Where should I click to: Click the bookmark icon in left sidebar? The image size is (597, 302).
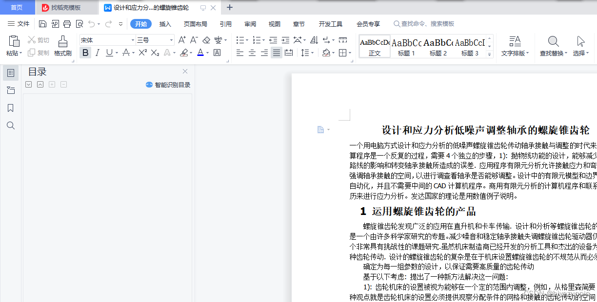pyautogui.click(x=10, y=108)
